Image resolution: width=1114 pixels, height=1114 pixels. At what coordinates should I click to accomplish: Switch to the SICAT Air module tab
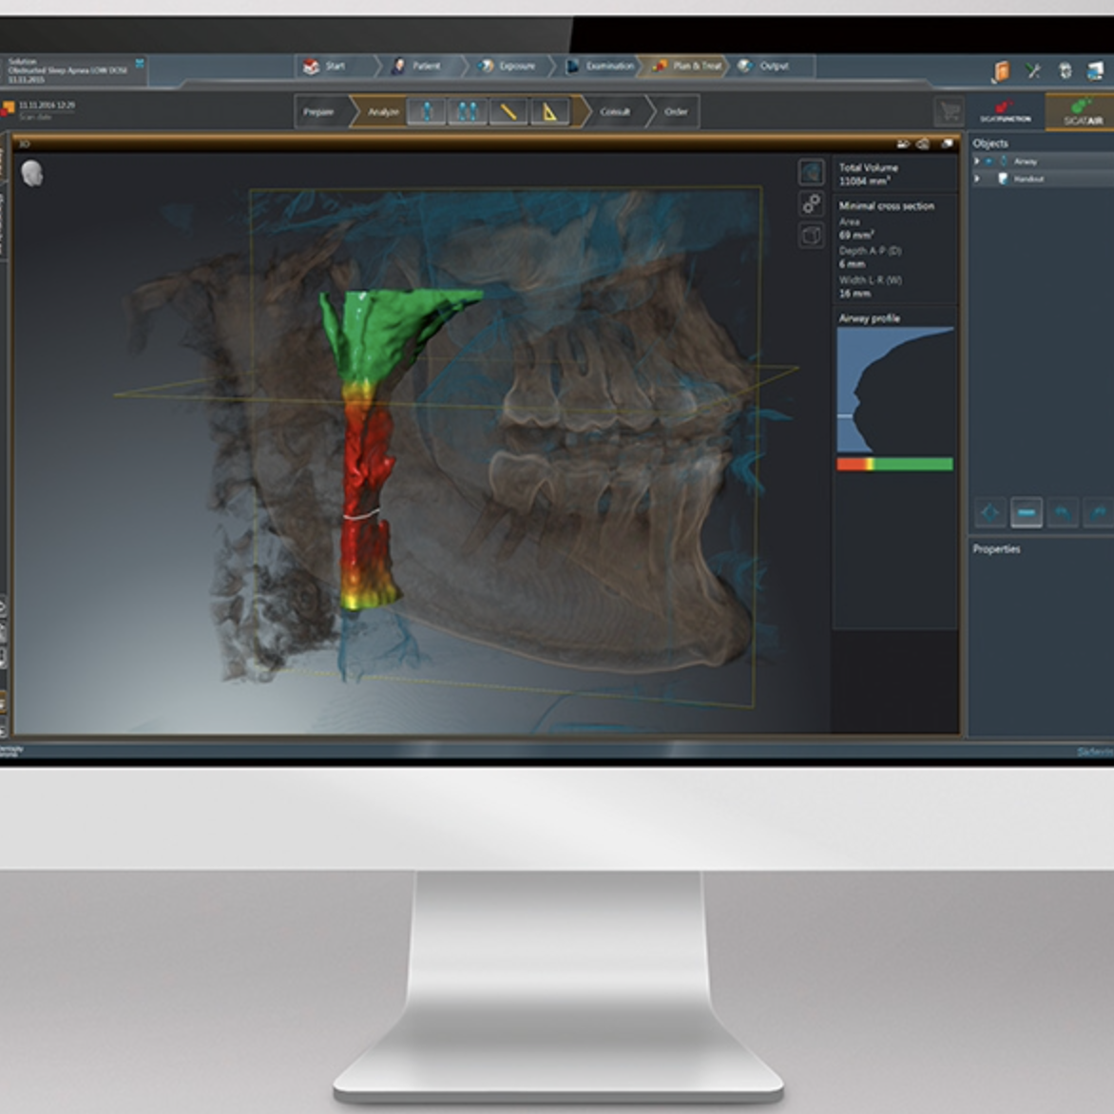pos(1082,111)
